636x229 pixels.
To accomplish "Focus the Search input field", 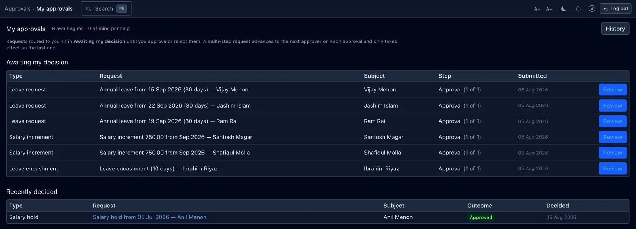I will pyautogui.click(x=106, y=8).
